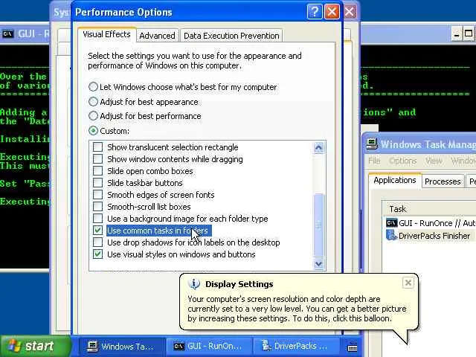Click the command prompt window title icon
The width and height of the screenshot is (476, 357).
point(8,33)
